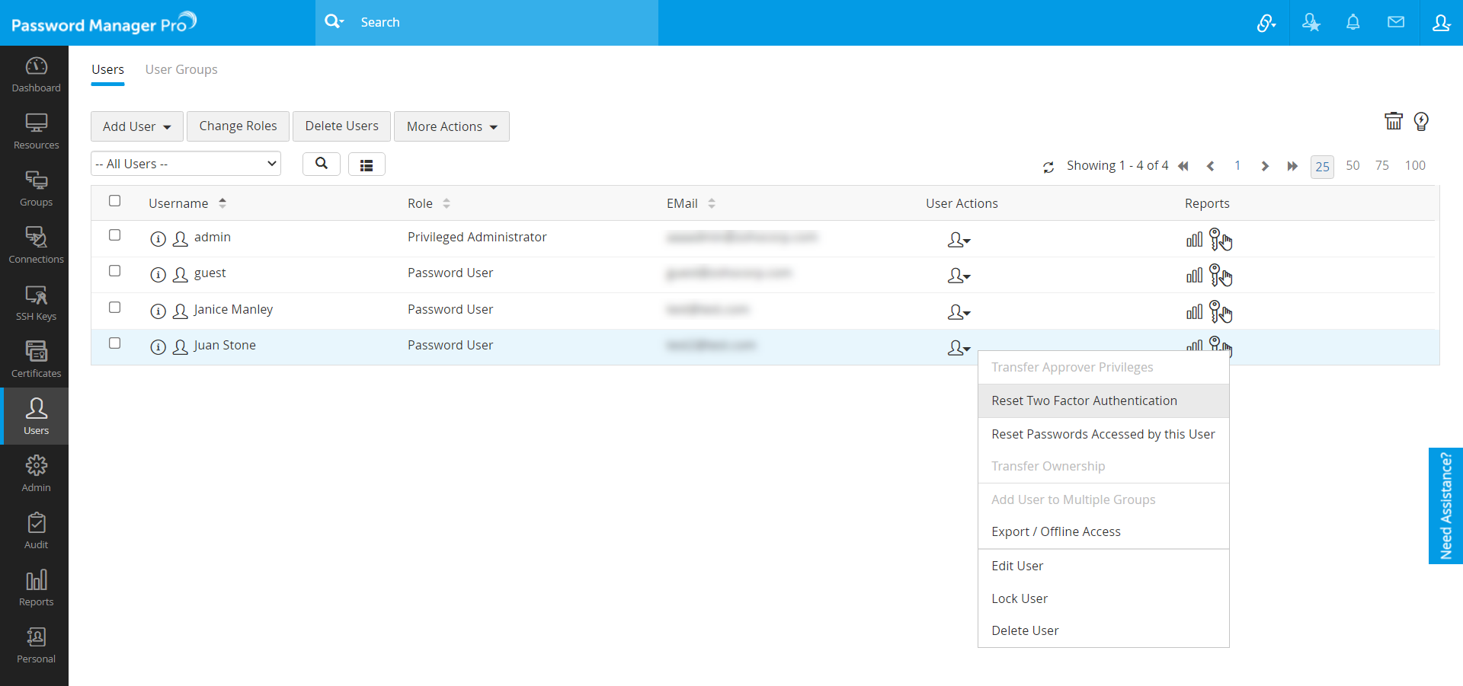Open the Add User dropdown
Screen dimensions: 1463x686
coord(137,126)
